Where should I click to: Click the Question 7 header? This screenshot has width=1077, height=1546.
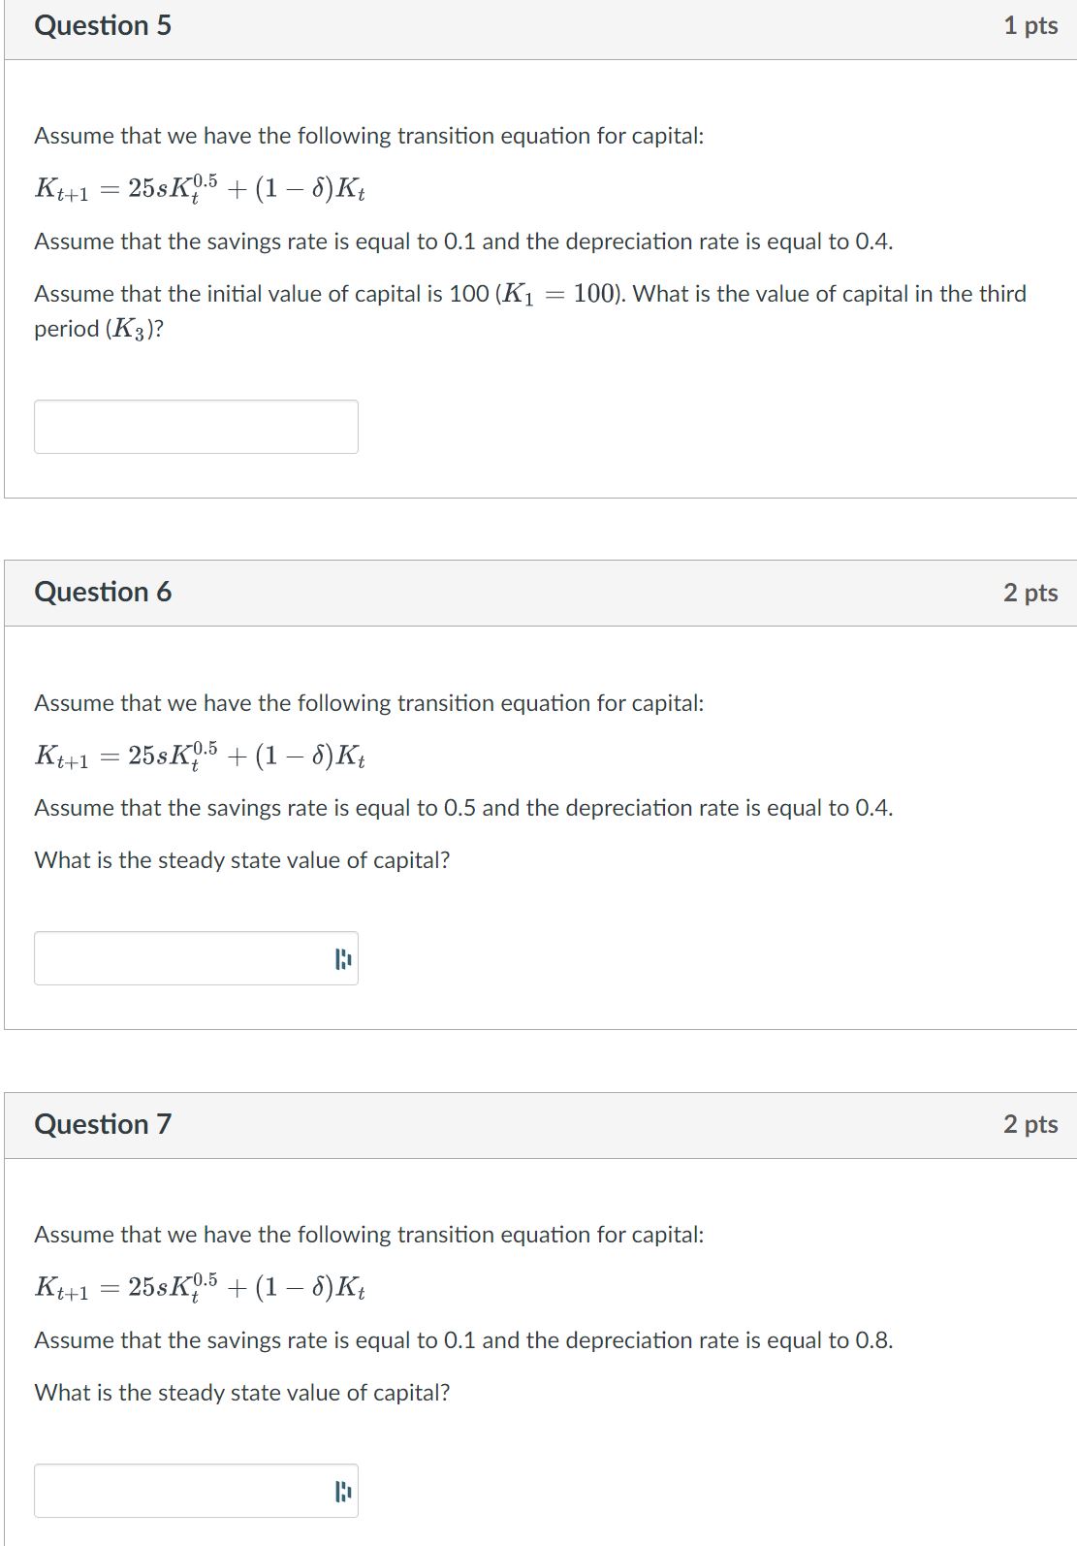(102, 1124)
